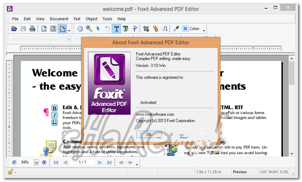Click the www.foxitsoftware.com link text

click(x=155, y=114)
